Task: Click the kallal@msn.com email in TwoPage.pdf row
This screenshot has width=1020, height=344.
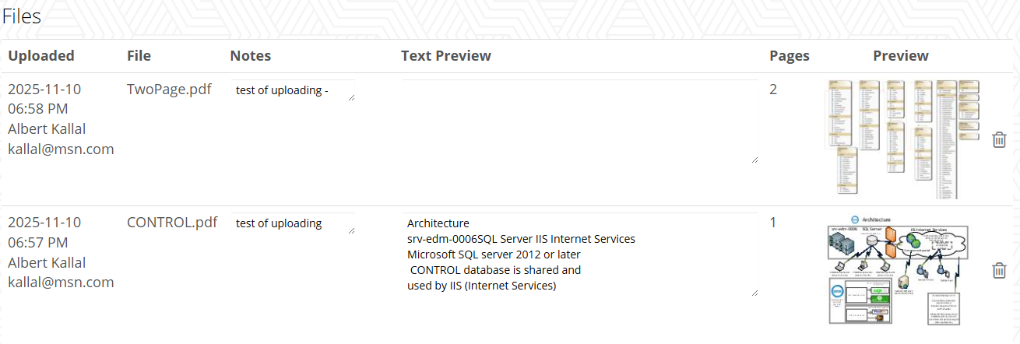Action: [x=61, y=149]
